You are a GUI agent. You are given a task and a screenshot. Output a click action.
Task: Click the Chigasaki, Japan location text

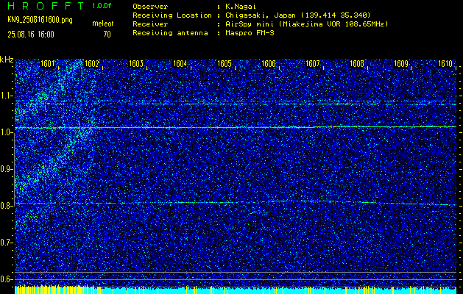coord(298,15)
